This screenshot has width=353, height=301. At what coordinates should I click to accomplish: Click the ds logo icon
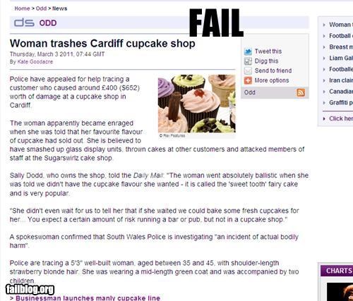click(x=24, y=23)
